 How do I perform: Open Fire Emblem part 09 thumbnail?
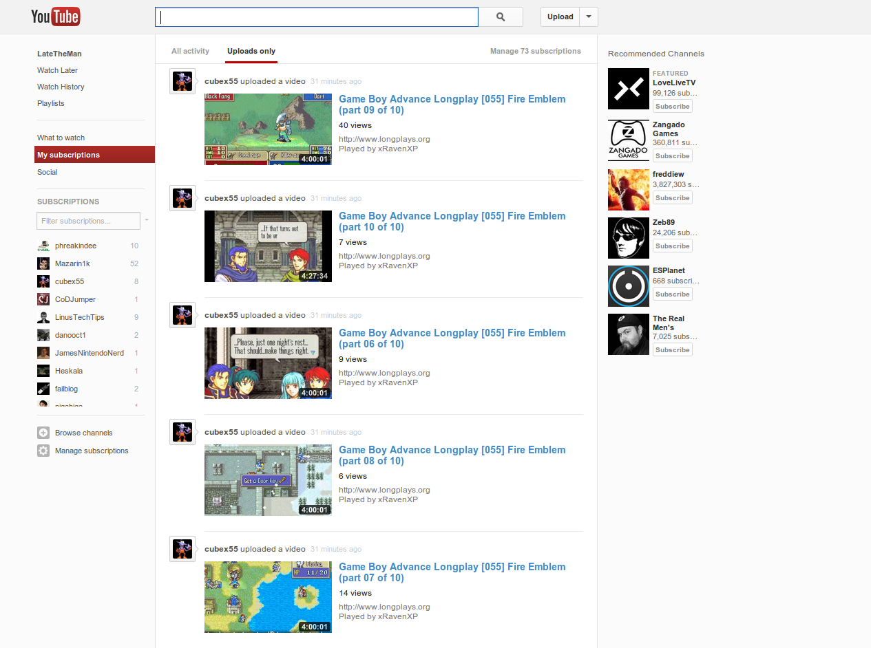point(268,129)
